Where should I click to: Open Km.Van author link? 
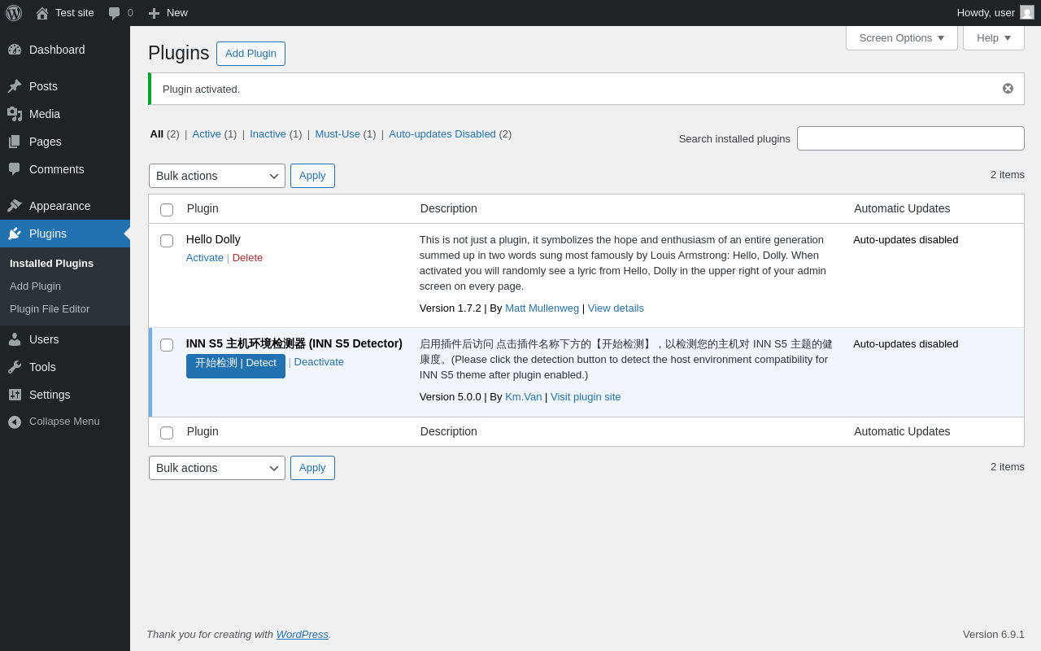click(x=523, y=397)
